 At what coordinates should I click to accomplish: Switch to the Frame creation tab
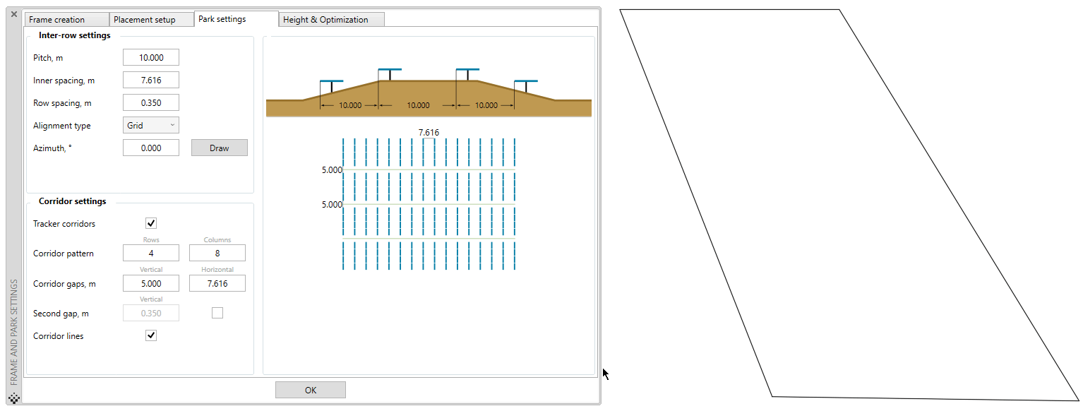pyautogui.click(x=67, y=20)
